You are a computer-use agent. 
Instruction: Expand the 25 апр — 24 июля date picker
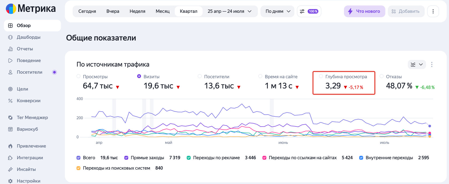230,11
